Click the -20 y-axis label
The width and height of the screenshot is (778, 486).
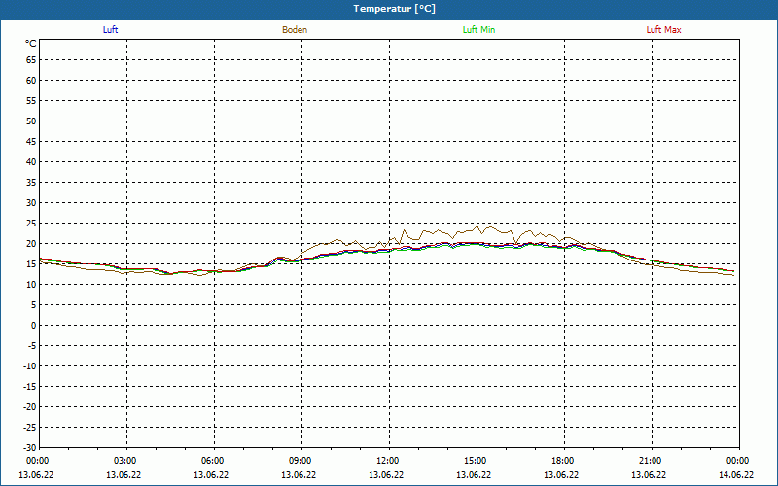(30, 407)
